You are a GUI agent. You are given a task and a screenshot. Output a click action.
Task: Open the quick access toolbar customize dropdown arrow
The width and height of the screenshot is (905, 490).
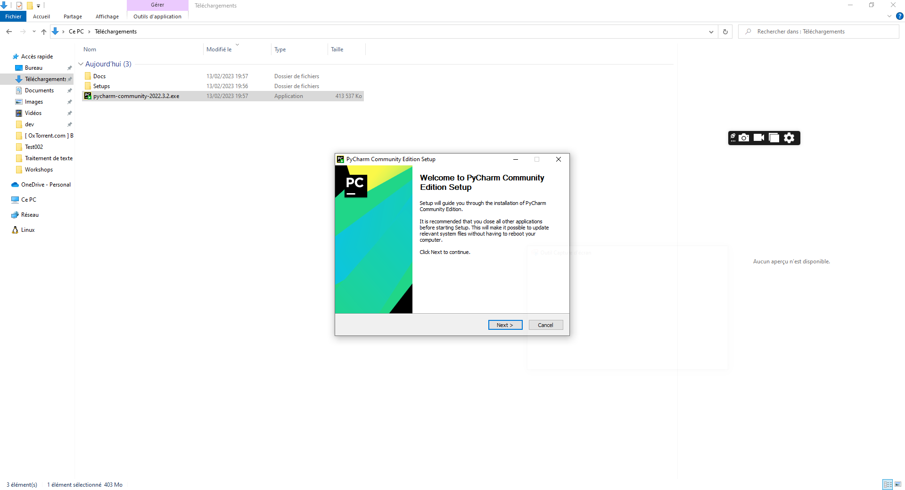[x=39, y=6]
